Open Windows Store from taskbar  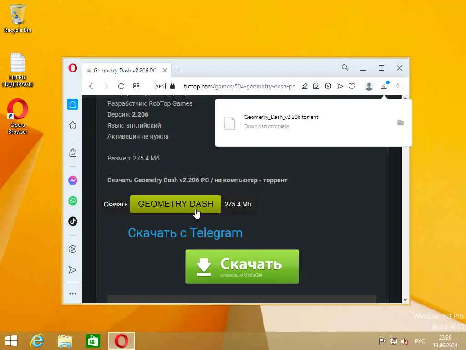pos(93,341)
